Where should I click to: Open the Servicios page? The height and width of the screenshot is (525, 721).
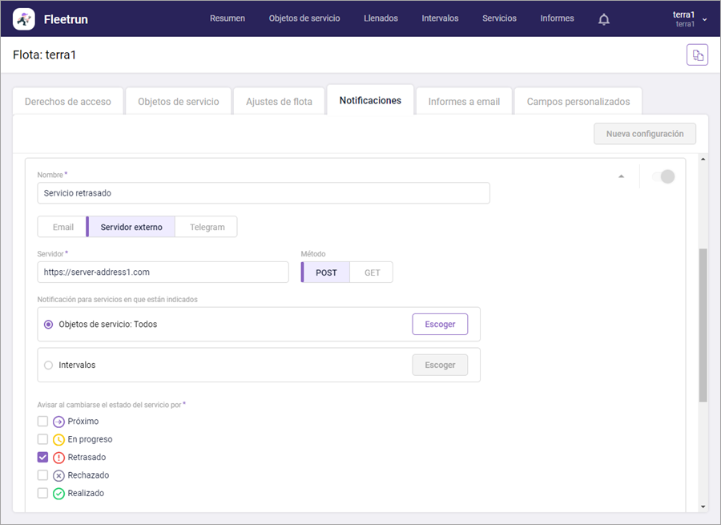tap(499, 18)
